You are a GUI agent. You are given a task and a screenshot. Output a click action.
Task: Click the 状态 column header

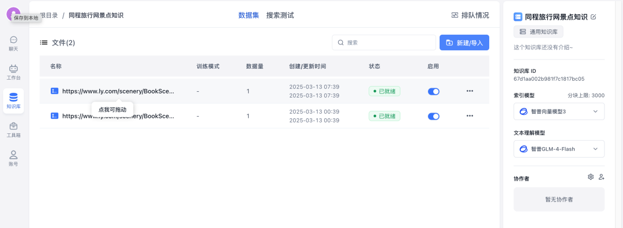pos(375,66)
